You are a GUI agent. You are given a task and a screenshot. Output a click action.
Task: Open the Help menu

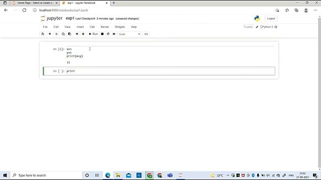[134, 27]
